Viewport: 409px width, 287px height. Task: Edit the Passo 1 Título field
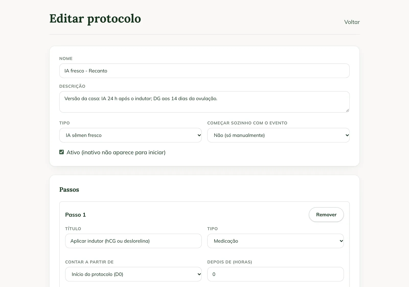pyautogui.click(x=133, y=241)
